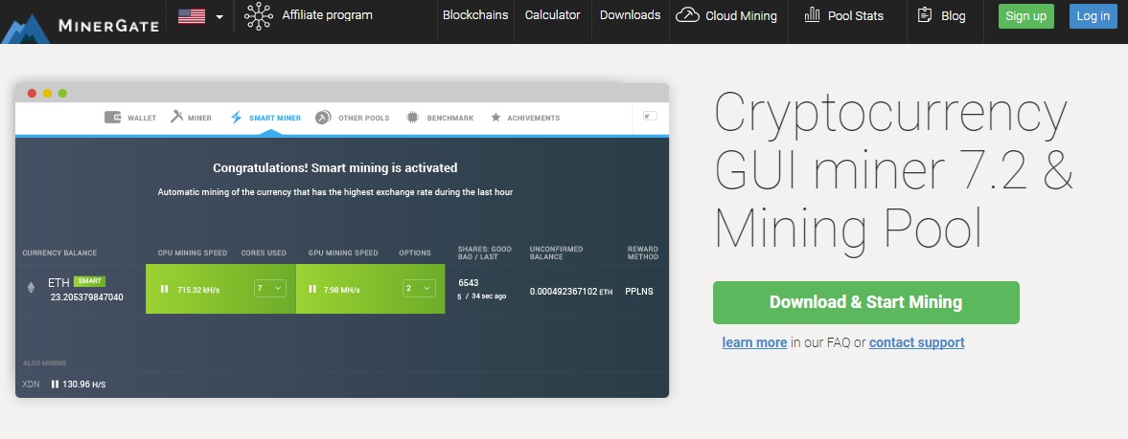
Task: Click the lightning bolt Smart Miner icon
Action: [236, 117]
